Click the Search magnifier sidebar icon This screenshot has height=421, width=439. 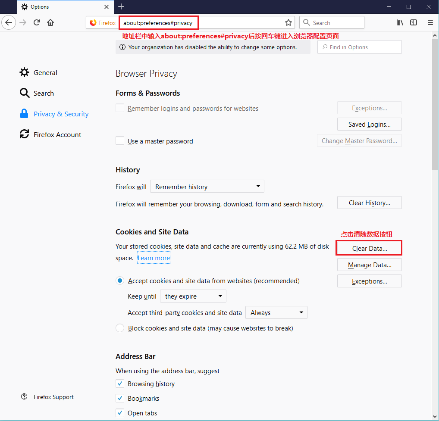[x=24, y=93]
